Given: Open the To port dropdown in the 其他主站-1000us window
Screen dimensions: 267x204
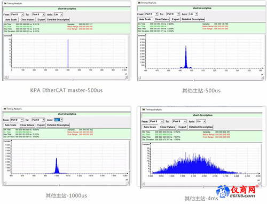Looking at the screenshot, I should pyautogui.click(x=38, y=120).
